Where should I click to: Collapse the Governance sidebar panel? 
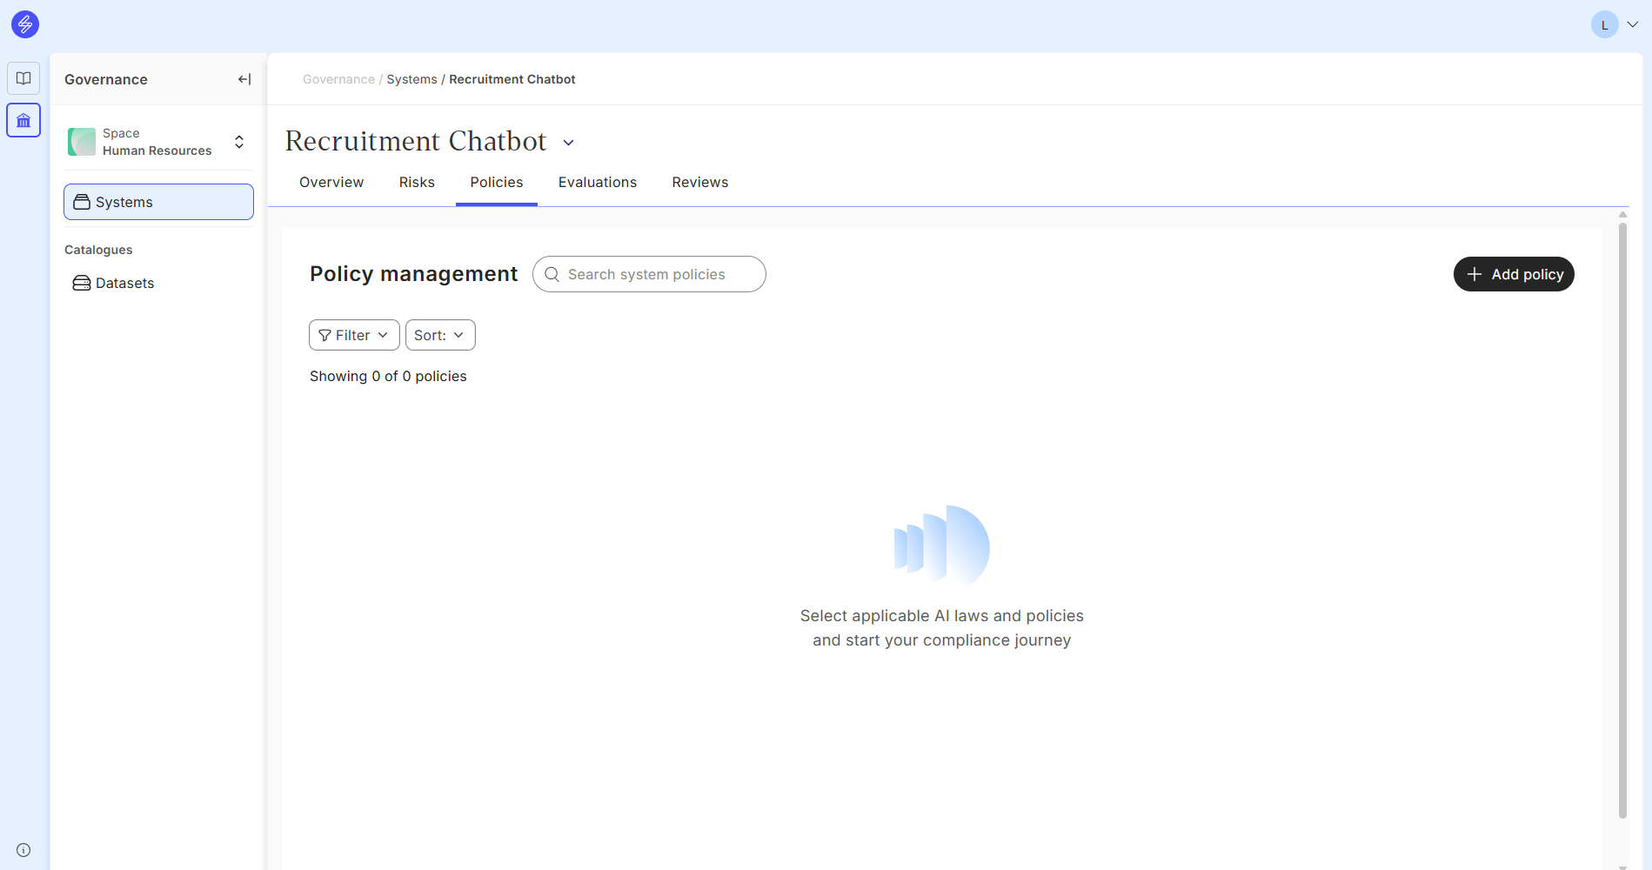(244, 79)
